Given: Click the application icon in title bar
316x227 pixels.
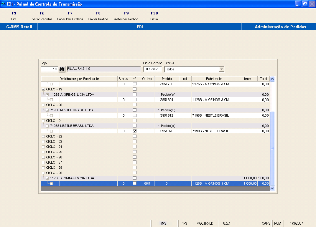Looking at the screenshot, I should tap(3, 4).
